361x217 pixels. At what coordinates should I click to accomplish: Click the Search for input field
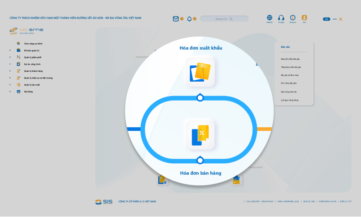click(224, 19)
